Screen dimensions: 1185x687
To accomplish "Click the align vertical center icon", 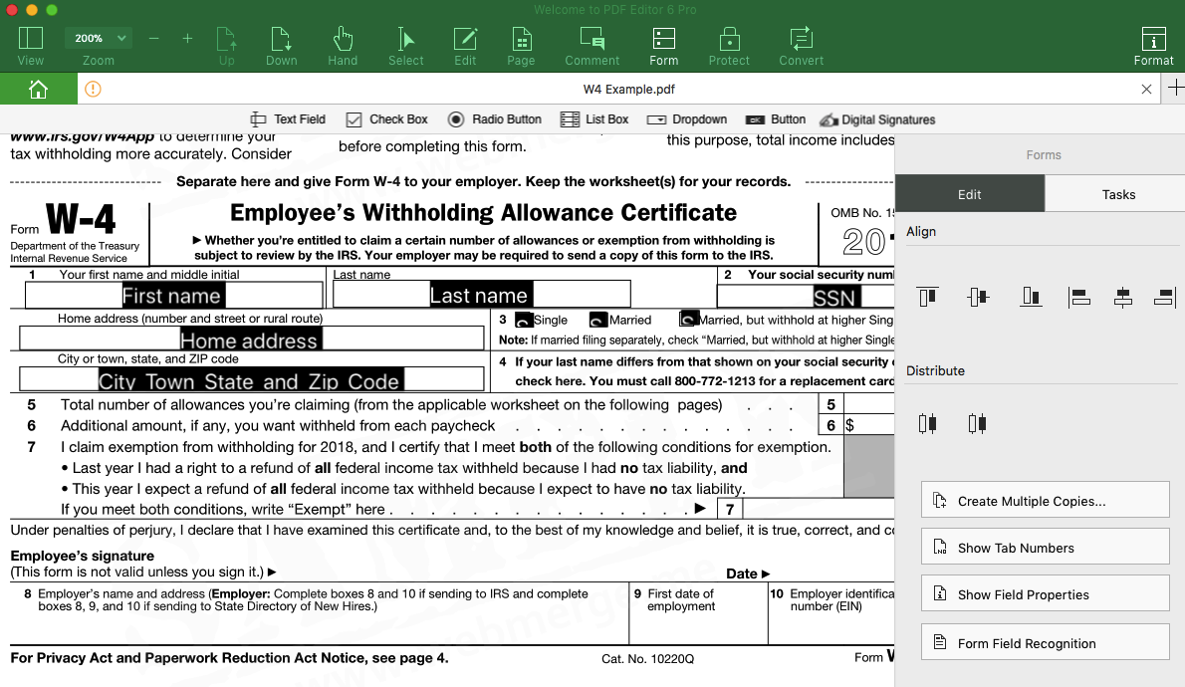I will (978, 297).
